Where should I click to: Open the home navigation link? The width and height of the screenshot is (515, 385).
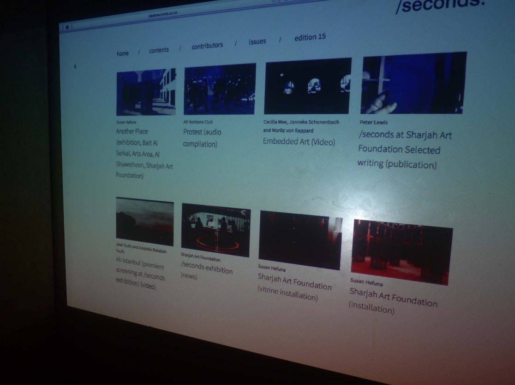[122, 53]
